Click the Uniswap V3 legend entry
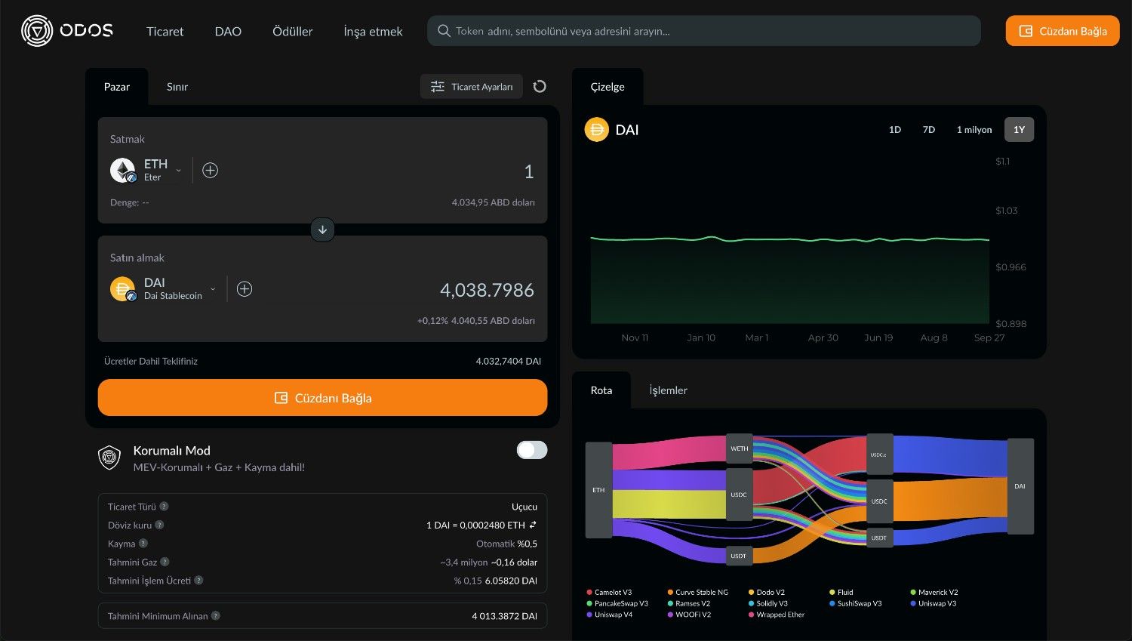This screenshot has height=641, width=1132. coord(934,604)
